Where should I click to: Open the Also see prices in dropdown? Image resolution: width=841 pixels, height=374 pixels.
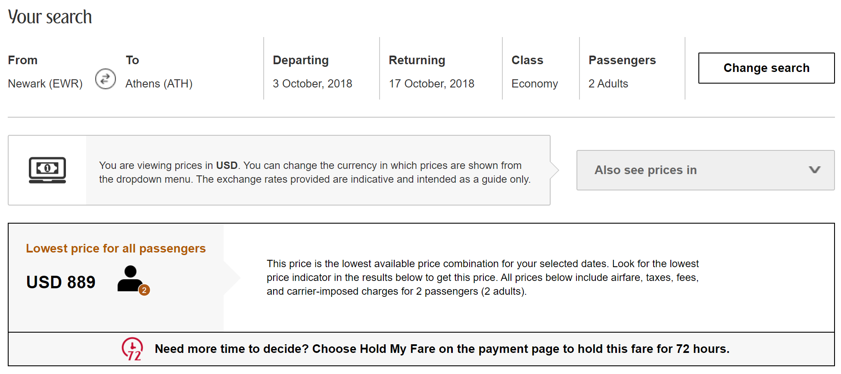(705, 170)
